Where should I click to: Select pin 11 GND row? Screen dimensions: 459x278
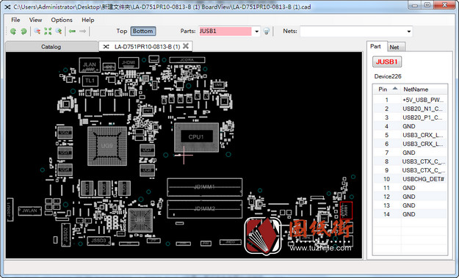(x=410, y=188)
